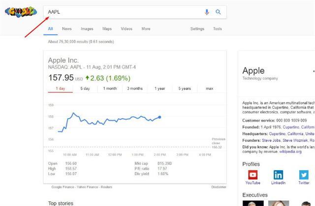Open the Twitter profile icon

[x=304, y=175]
